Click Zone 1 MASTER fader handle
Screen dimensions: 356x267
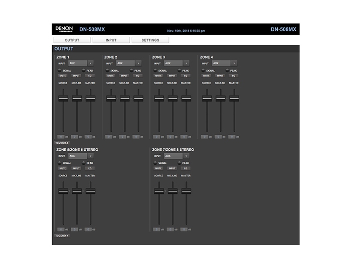90,99
